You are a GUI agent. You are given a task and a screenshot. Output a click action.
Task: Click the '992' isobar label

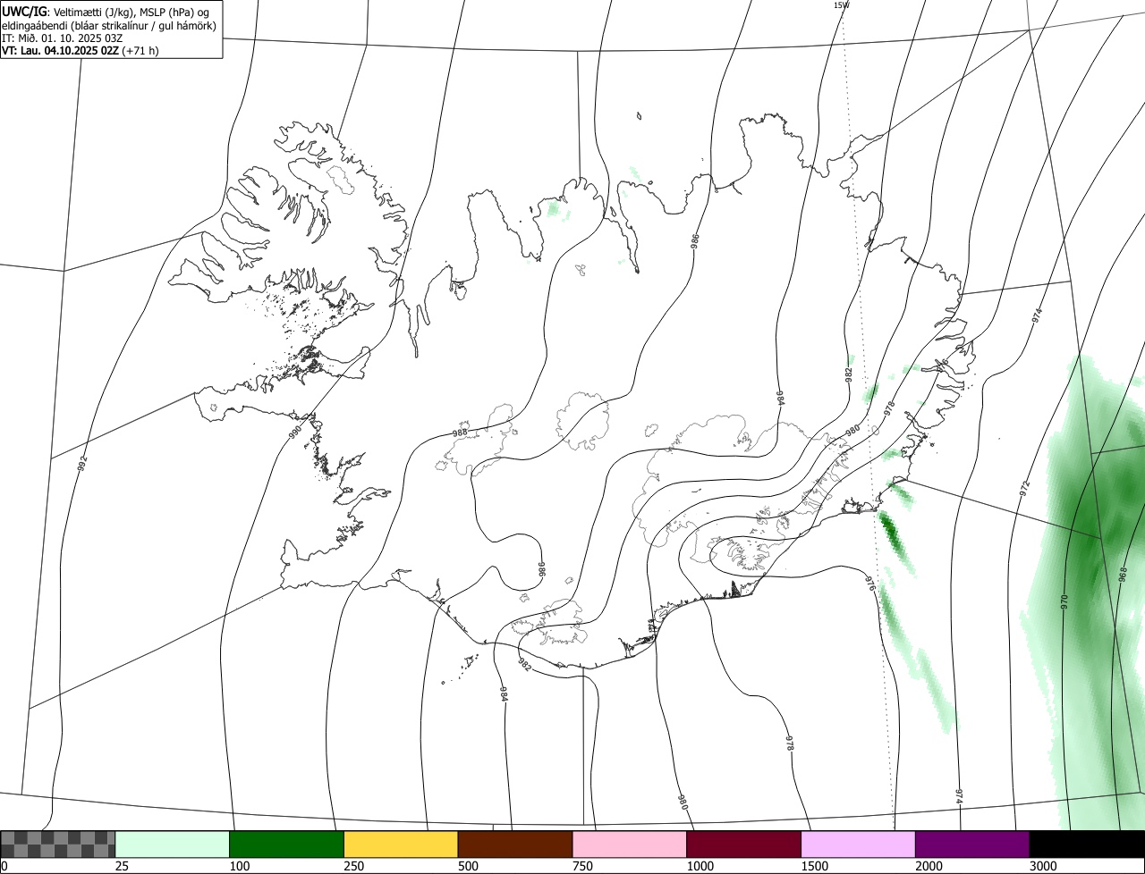point(83,465)
